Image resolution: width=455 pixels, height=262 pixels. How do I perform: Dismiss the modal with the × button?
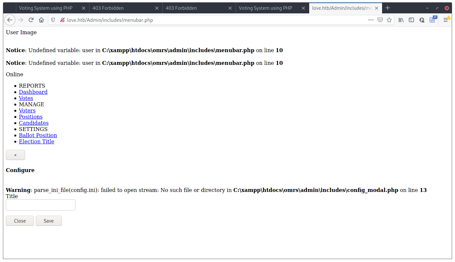coord(15,155)
